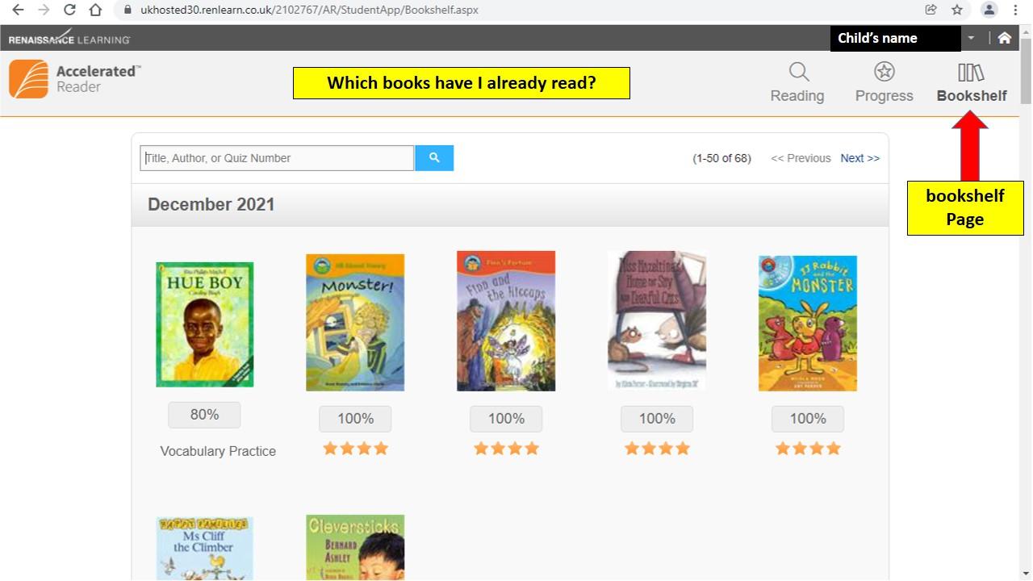Click 100% score under Finn and the Hiccups
The height and width of the screenshot is (581, 1033).
tap(506, 419)
